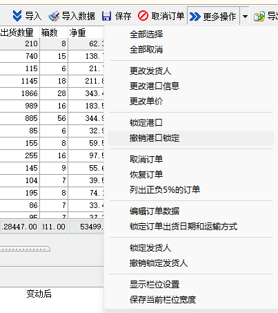This screenshot has width=278, height=313.
Task: Select box count cell 9
Action: [x=54, y=168]
